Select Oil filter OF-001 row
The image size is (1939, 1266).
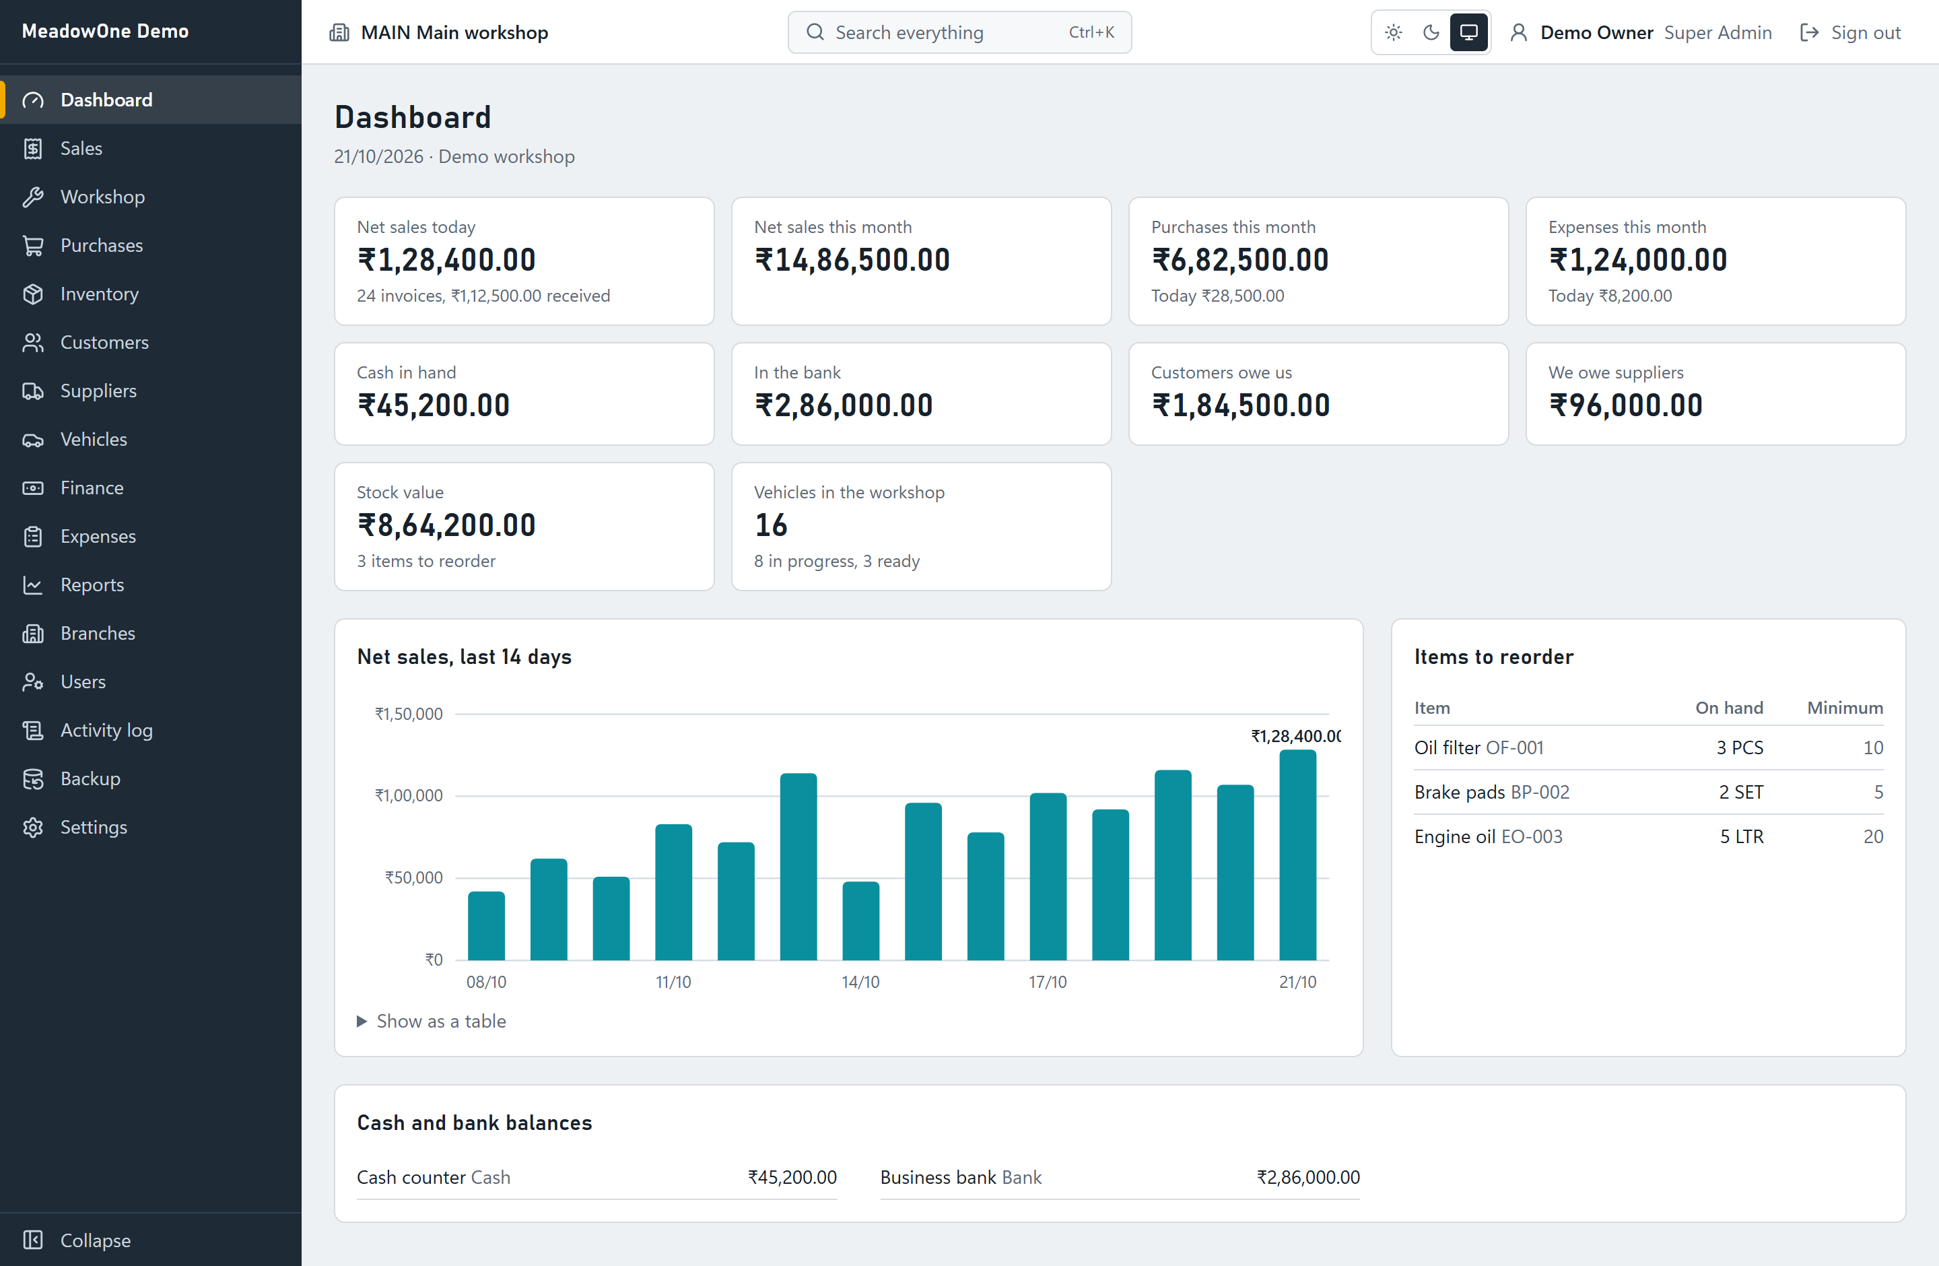[x=1648, y=748]
